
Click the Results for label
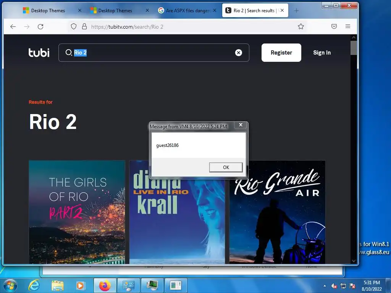coord(40,102)
